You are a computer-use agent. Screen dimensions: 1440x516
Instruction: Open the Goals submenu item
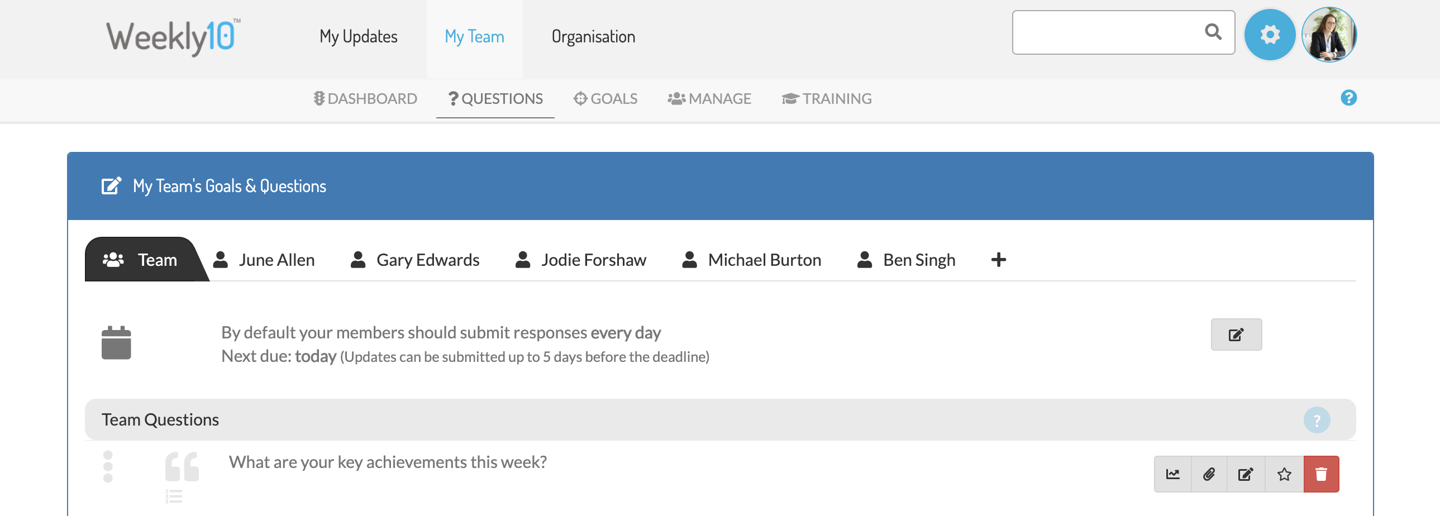605,99
